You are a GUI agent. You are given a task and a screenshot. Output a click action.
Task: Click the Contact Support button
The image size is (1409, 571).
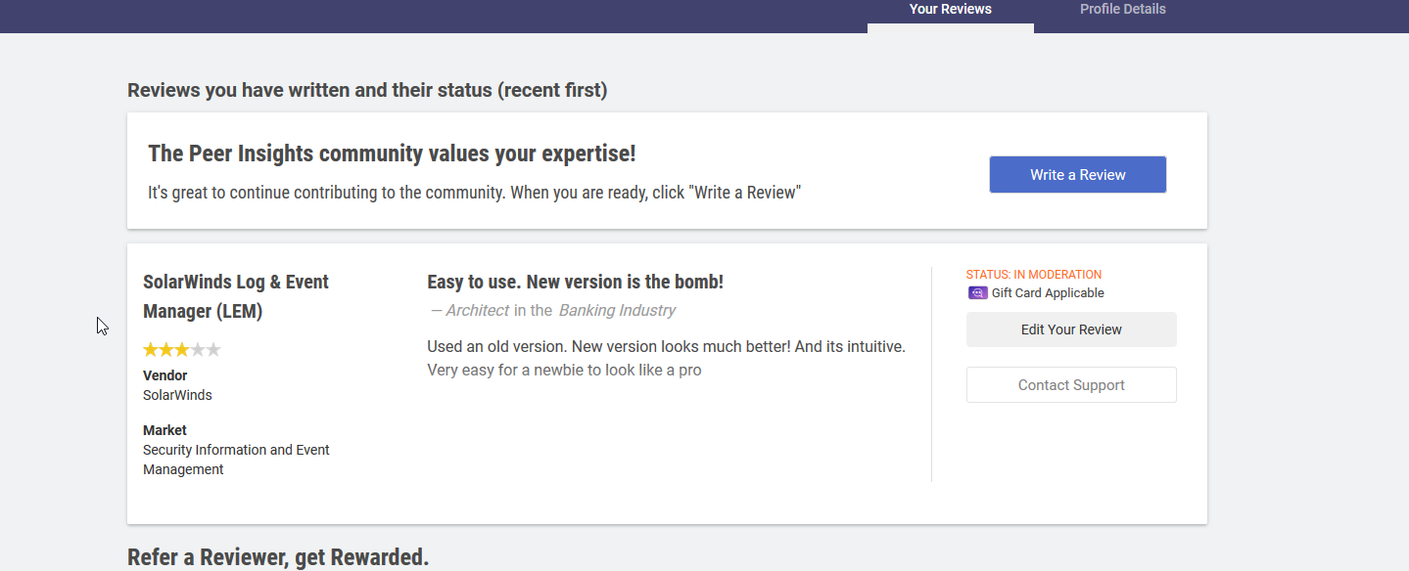pyautogui.click(x=1071, y=385)
